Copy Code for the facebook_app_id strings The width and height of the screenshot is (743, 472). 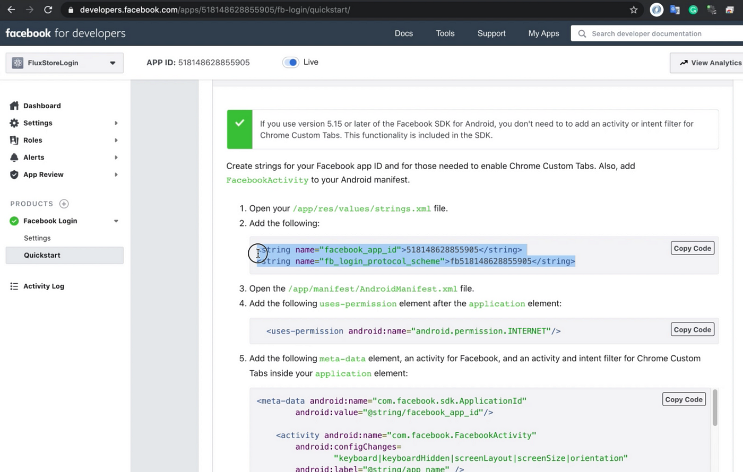pos(693,248)
